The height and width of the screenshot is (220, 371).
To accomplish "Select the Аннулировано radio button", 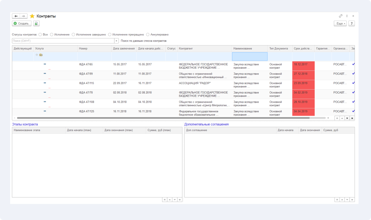I will (x=148, y=35).
